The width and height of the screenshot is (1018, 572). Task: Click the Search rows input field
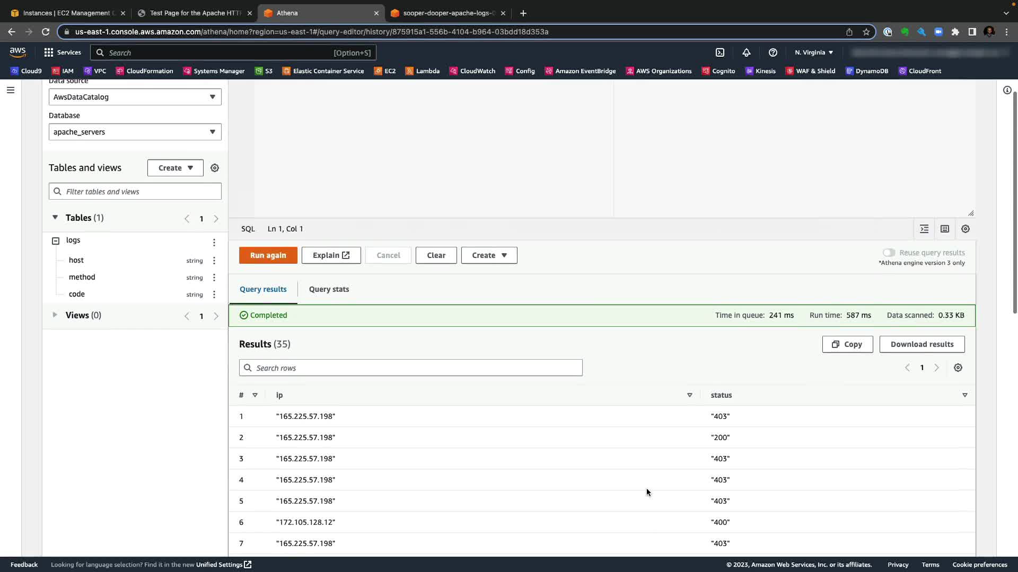pyautogui.click(x=411, y=368)
